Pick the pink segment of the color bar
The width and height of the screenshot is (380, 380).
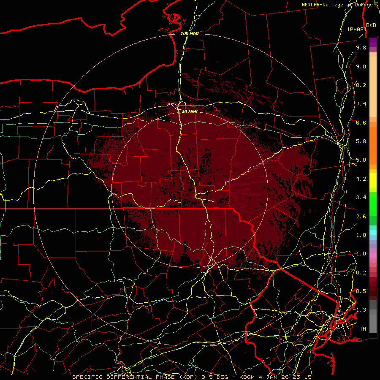pos(373,256)
